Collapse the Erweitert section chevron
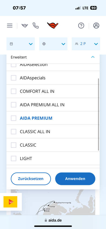 click(x=93, y=57)
